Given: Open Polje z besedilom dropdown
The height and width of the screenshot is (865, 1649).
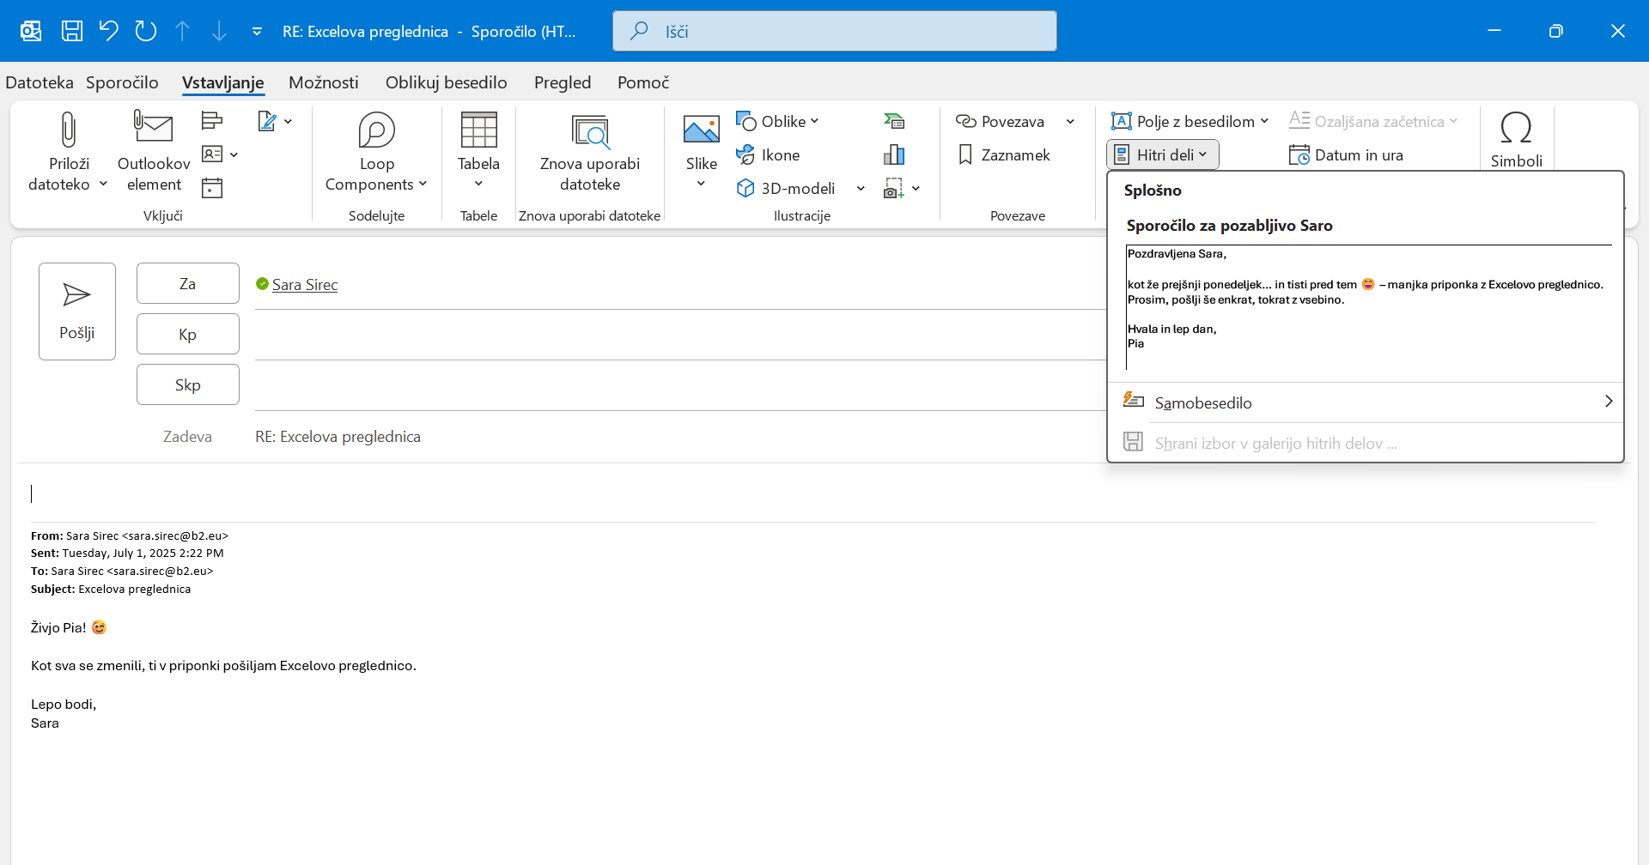Looking at the screenshot, I should pyautogui.click(x=1190, y=121).
